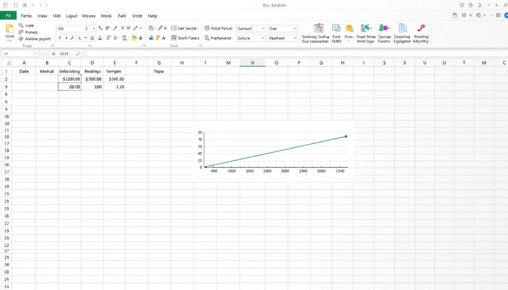The width and height of the screenshot is (508, 290).
Task: Select column header E
Action: (x=115, y=63)
